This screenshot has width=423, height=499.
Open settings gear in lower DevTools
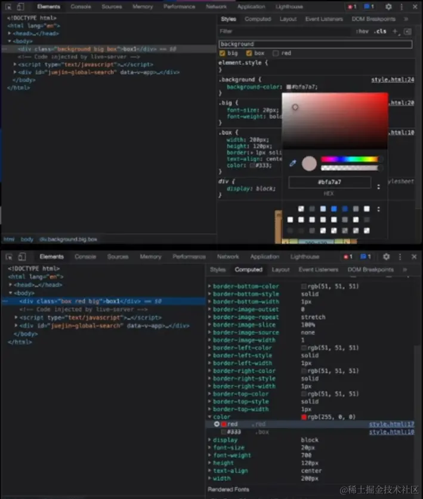click(x=386, y=256)
